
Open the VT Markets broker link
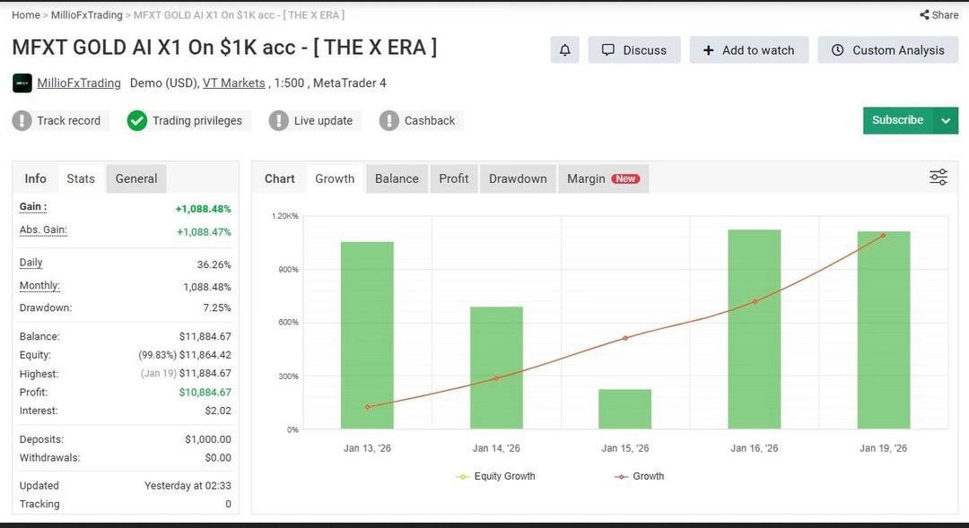pyautogui.click(x=233, y=82)
